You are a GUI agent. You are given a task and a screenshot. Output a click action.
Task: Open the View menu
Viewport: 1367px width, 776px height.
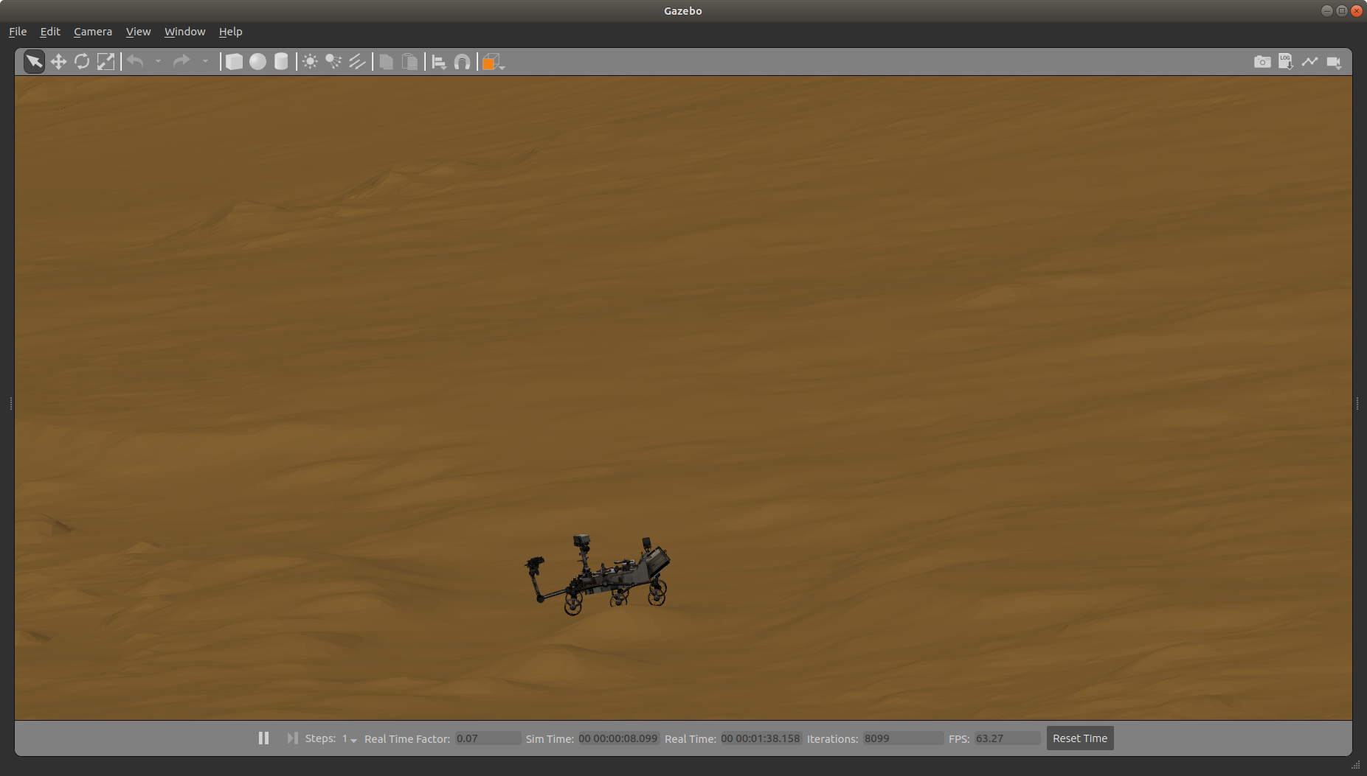(x=138, y=32)
